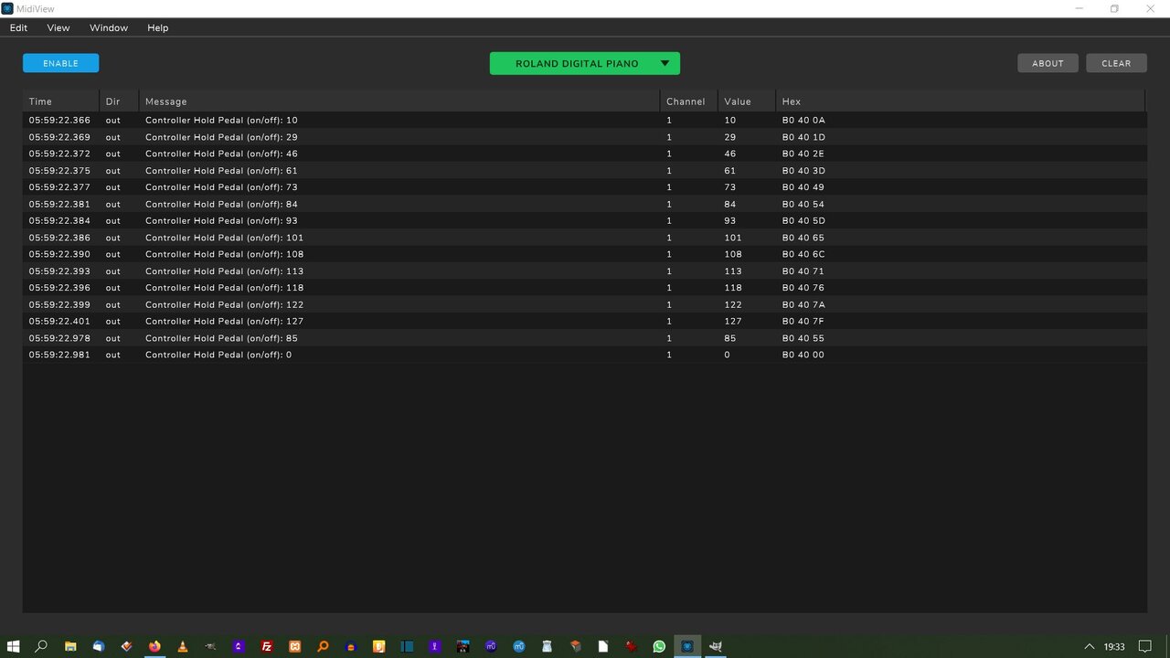1170x658 pixels.
Task: Click the blue ENABLE button
Action: click(x=60, y=63)
